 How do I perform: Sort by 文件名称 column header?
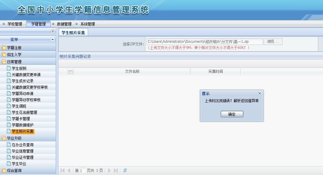point(132,71)
